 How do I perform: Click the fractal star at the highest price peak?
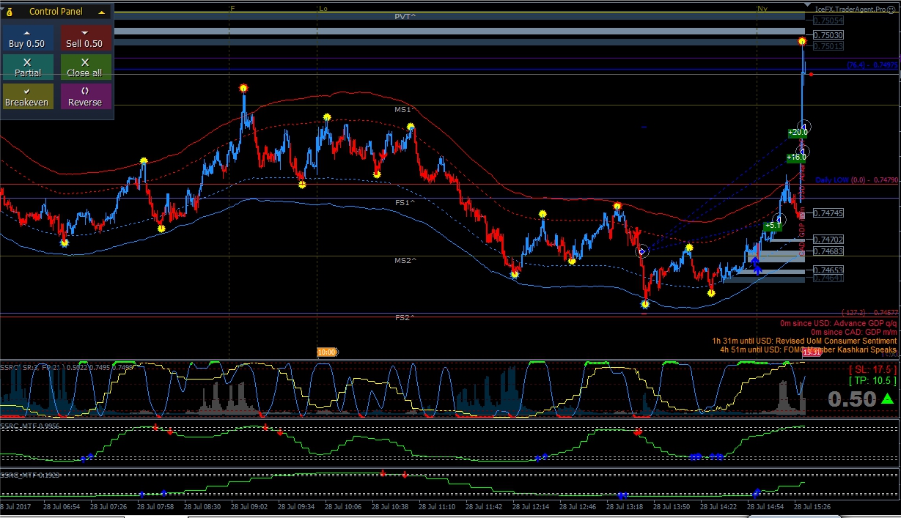[803, 41]
